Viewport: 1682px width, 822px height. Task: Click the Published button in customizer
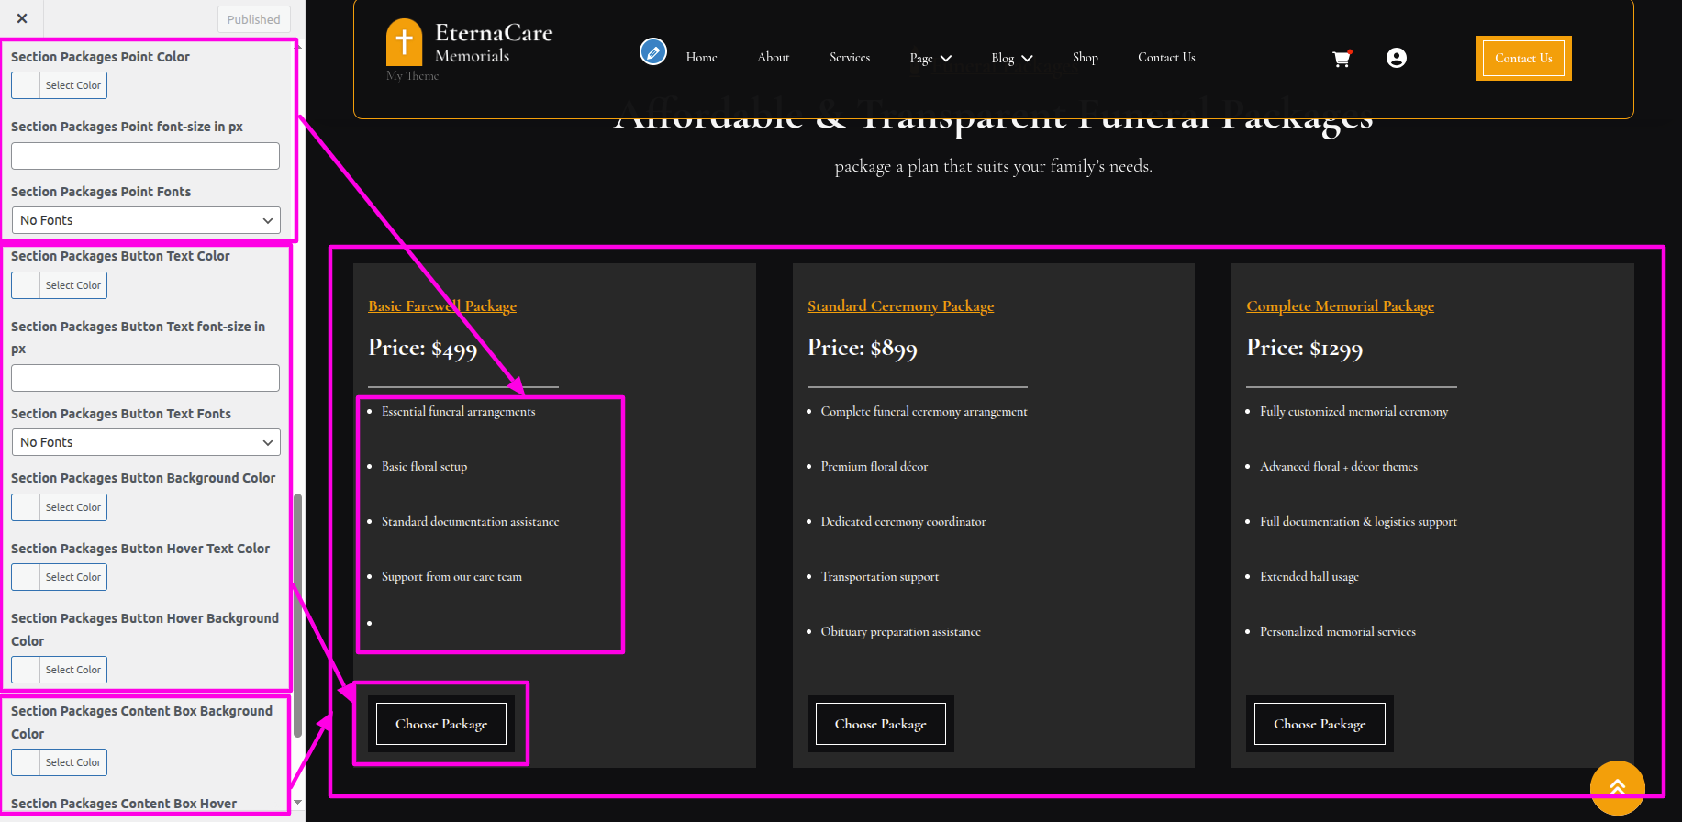click(x=253, y=19)
